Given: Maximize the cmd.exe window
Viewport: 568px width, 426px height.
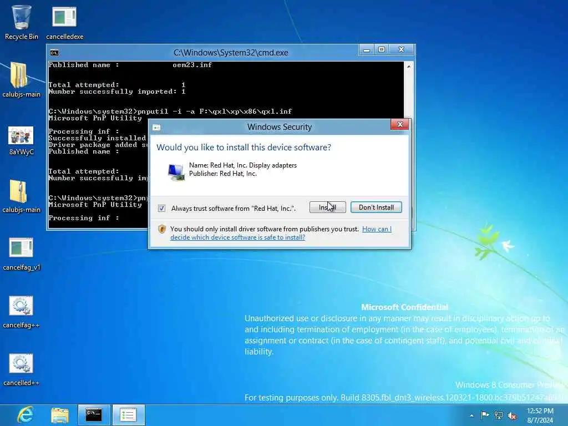Looking at the screenshot, I should coord(382,49).
